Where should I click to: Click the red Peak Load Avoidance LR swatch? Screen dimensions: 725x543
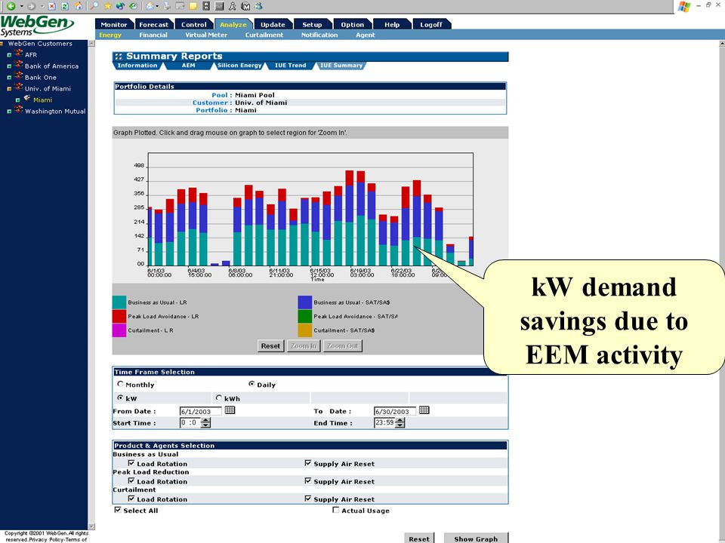119,316
